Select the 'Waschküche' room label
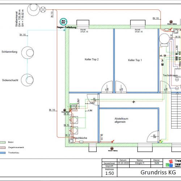This screenshot has width=181, height=181. [80, 138]
